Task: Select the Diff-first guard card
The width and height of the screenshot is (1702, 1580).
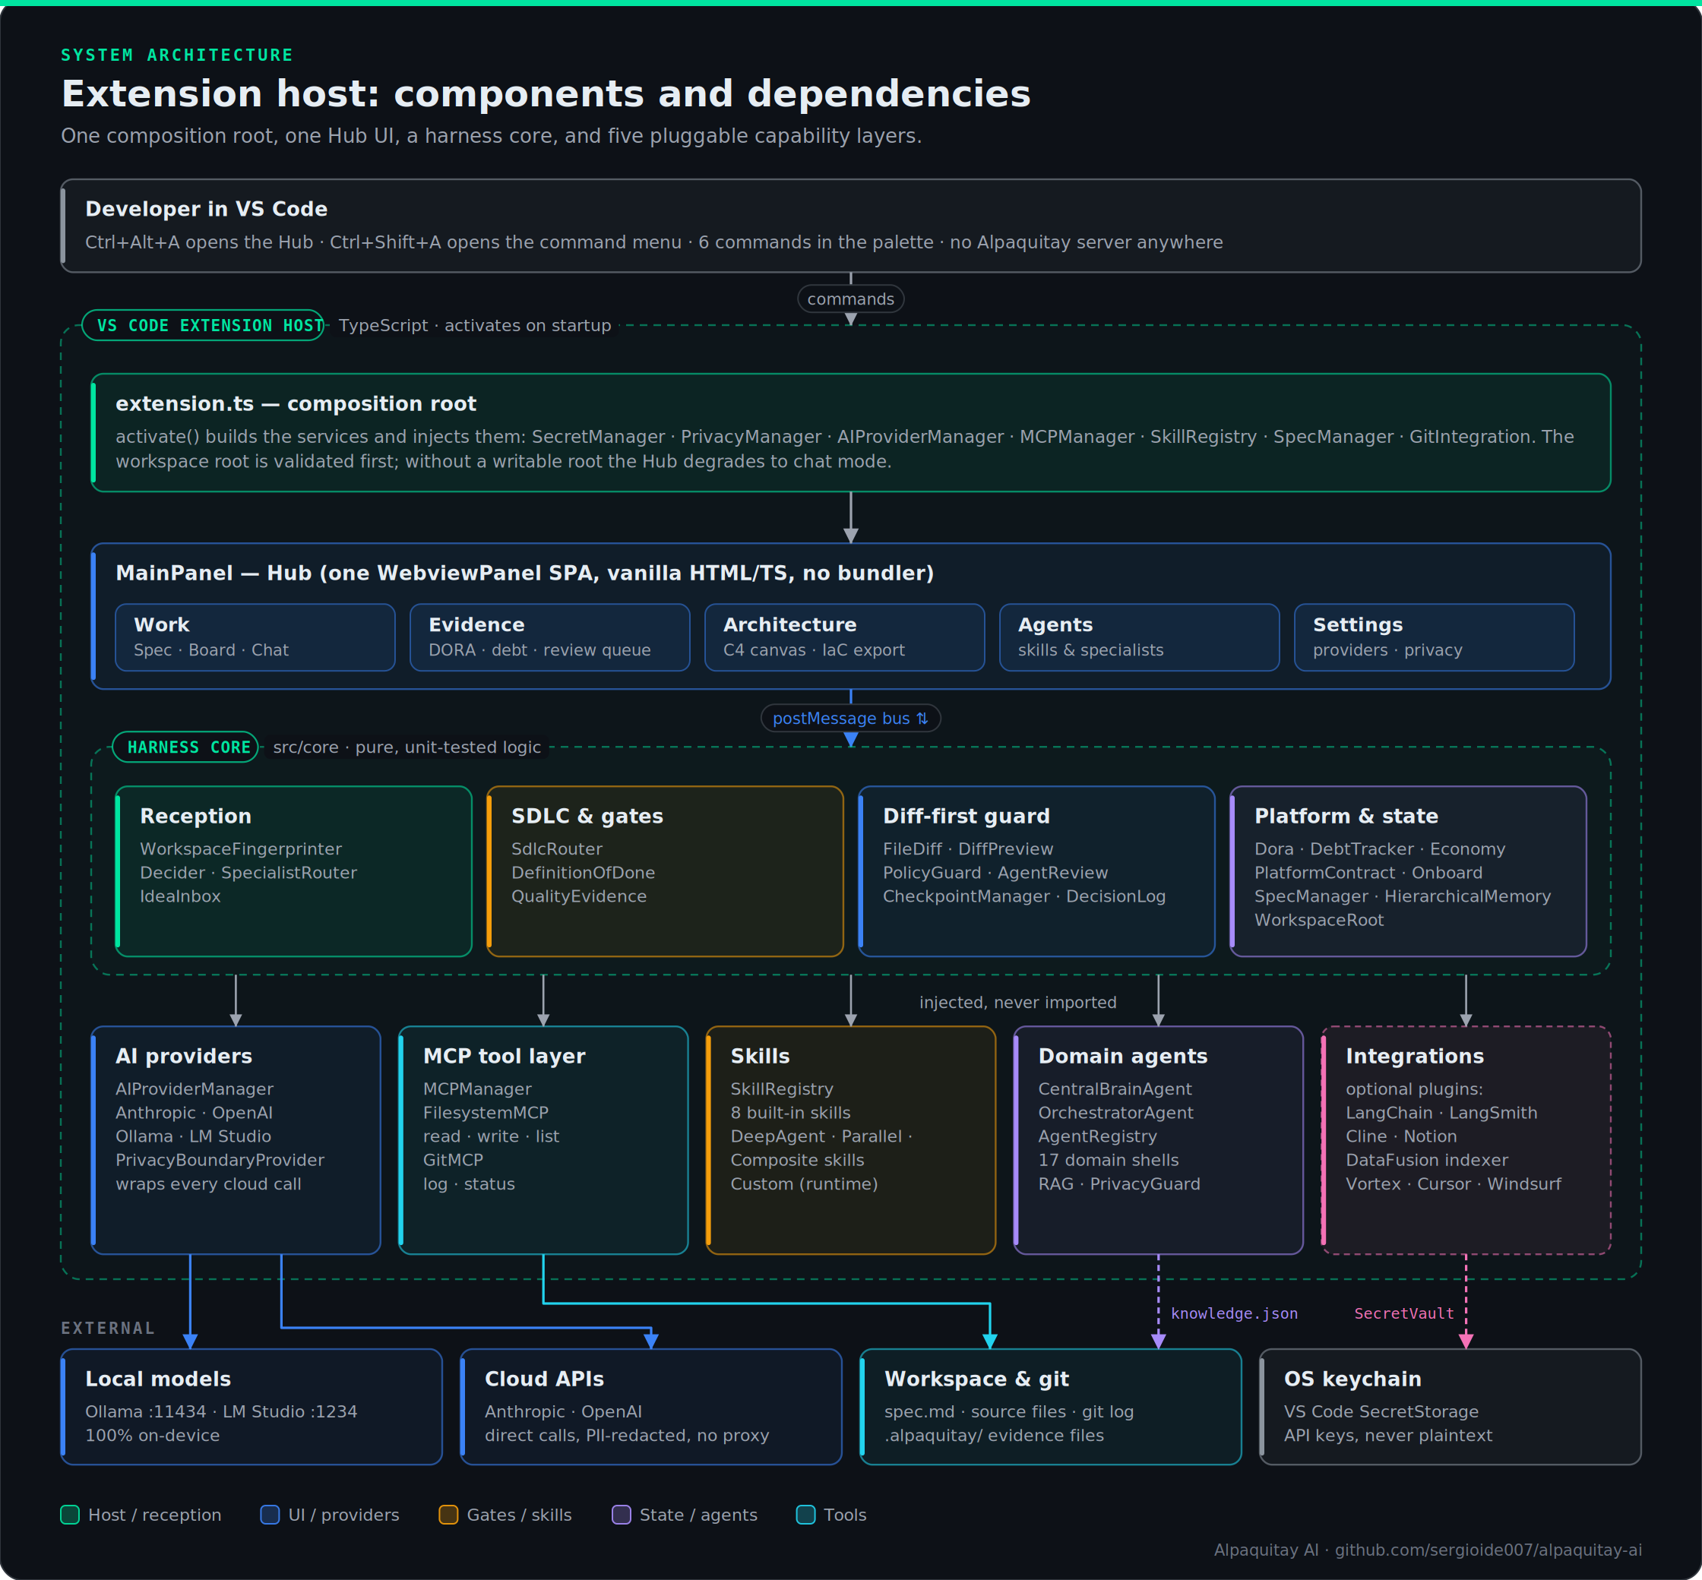Action: click(1036, 871)
